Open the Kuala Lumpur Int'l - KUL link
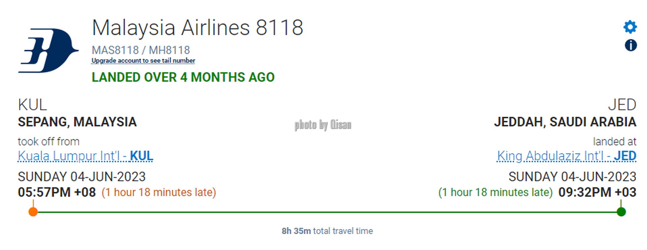This screenshot has width=647, height=250. [x=86, y=156]
